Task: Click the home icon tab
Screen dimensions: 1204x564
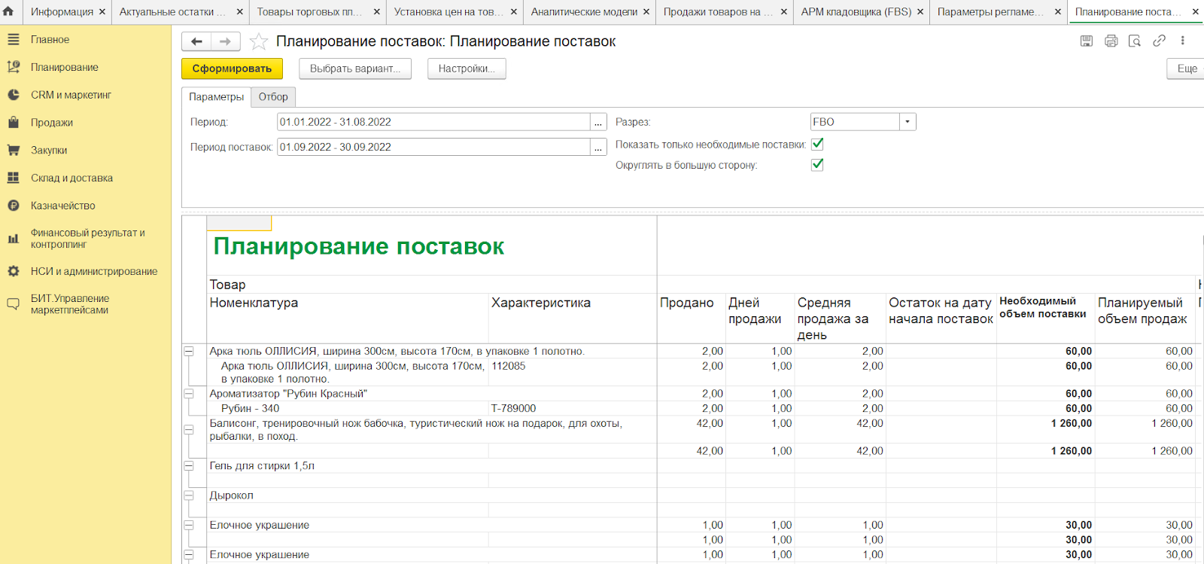Action: click(x=9, y=11)
